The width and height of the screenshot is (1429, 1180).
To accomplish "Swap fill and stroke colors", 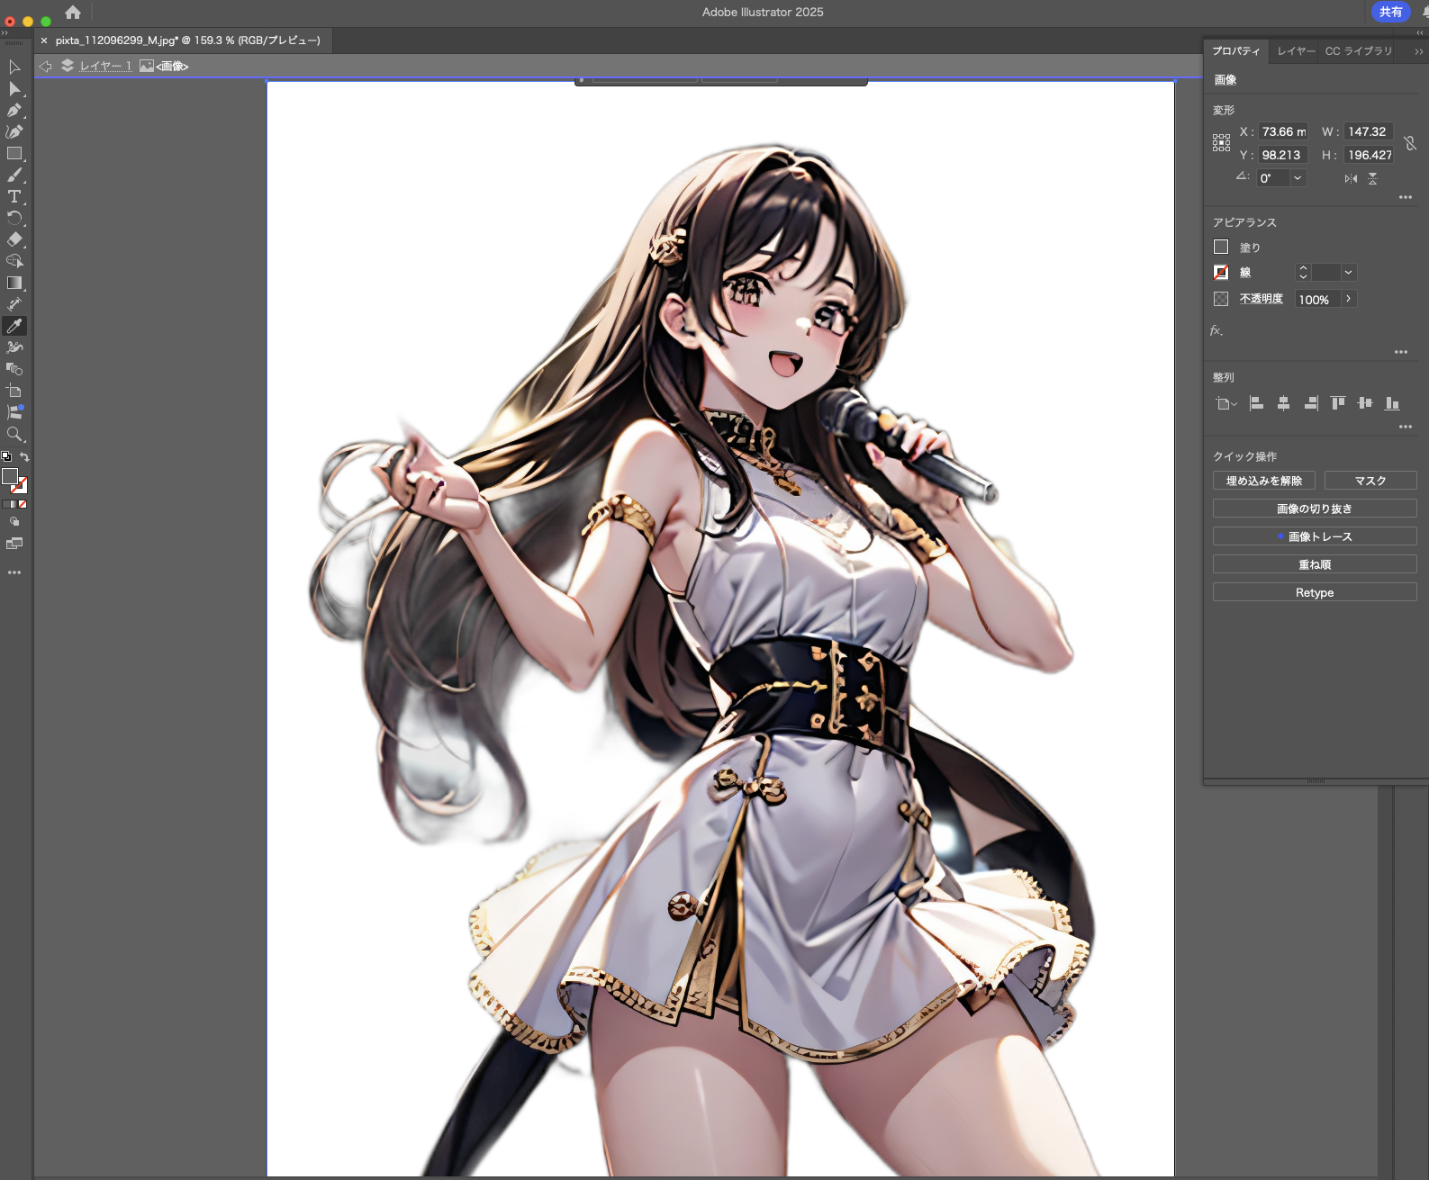I will (x=24, y=457).
